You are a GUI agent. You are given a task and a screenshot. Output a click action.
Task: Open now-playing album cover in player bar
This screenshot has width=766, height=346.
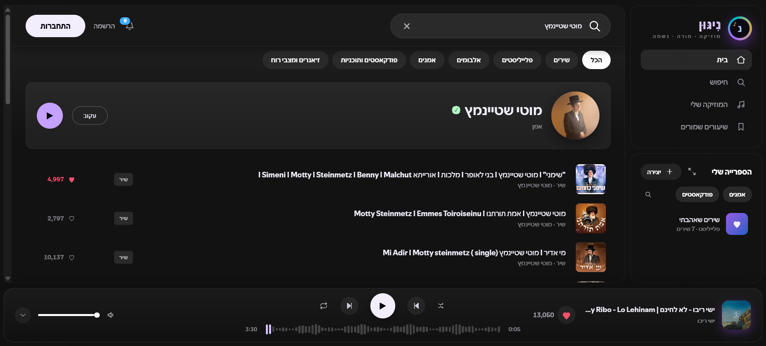(x=736, y=315)
